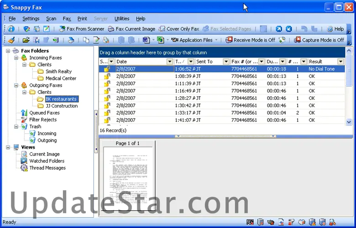Screen dimensions: 356x228
Task: Toggle Receive Mode is Off button
Action: click(x=250, y=40)
